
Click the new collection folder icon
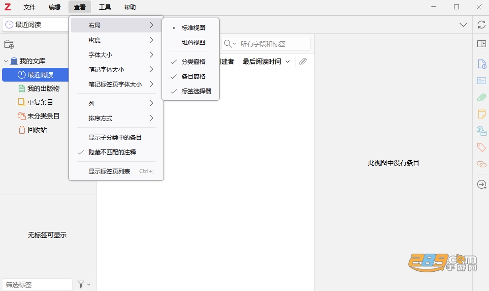[x=9, y=44]
